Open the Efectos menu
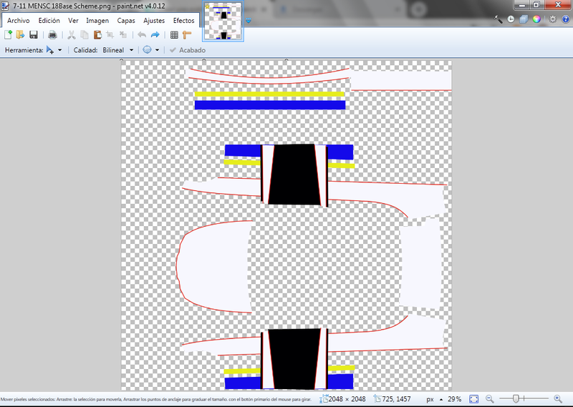This screenshot has width=573, height=407. (183, 21)
